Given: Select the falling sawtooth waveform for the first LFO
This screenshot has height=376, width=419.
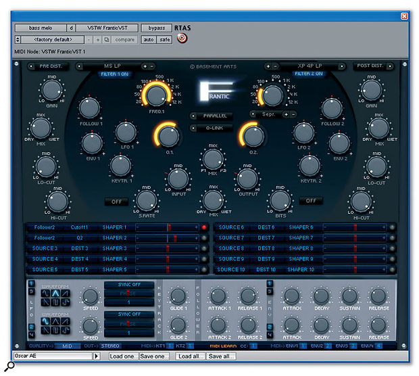Looking at the screenshot, I should [x=45, y=302].
